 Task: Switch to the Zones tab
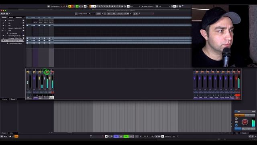coord(13,99)
